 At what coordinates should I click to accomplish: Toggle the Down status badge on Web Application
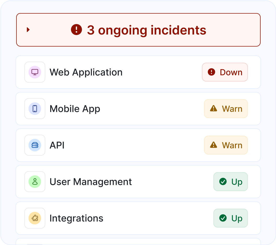point(225,72)
